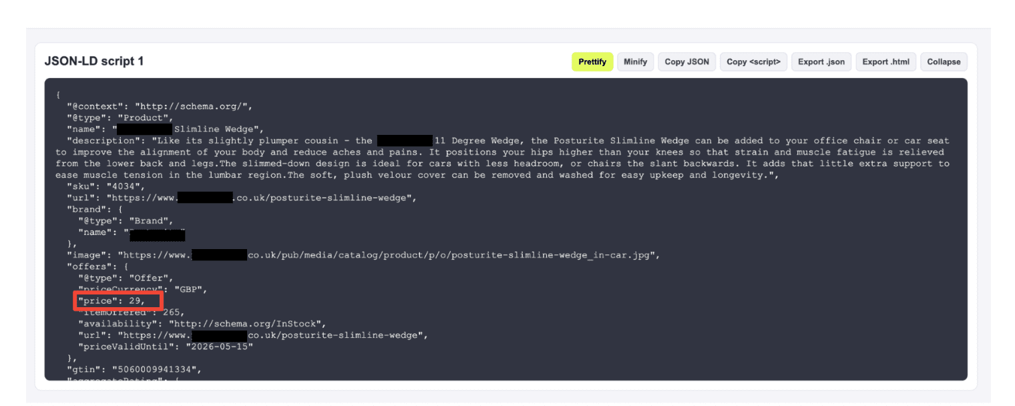Select the "sku": "4034" line

click(106, 186)
